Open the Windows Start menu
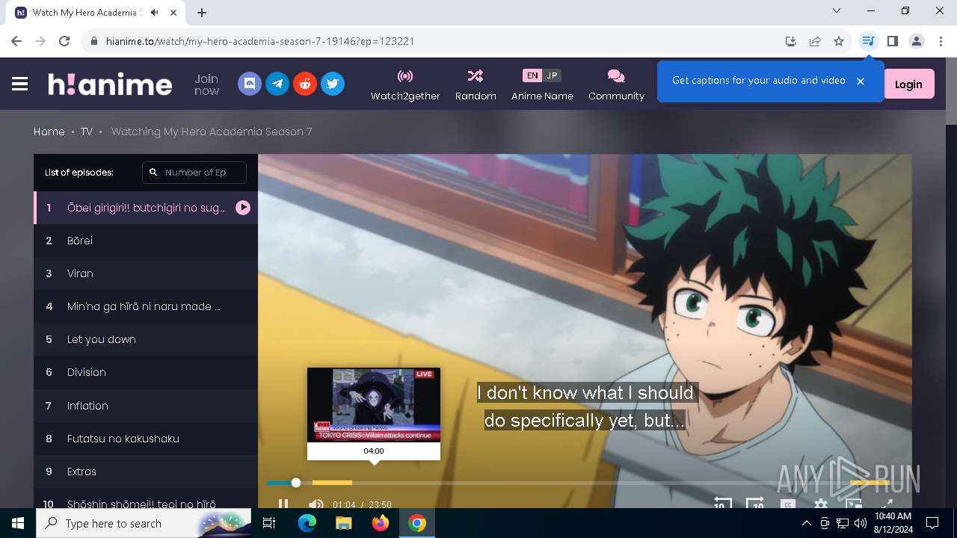The height and width of the screenshot is (538, 957). click(x=18, y=523)
